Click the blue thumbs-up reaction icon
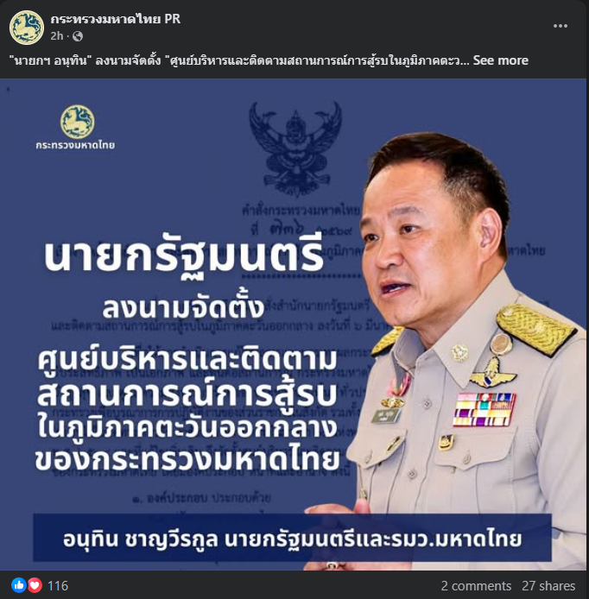This screenshot has height=599, width=589. 19,585
